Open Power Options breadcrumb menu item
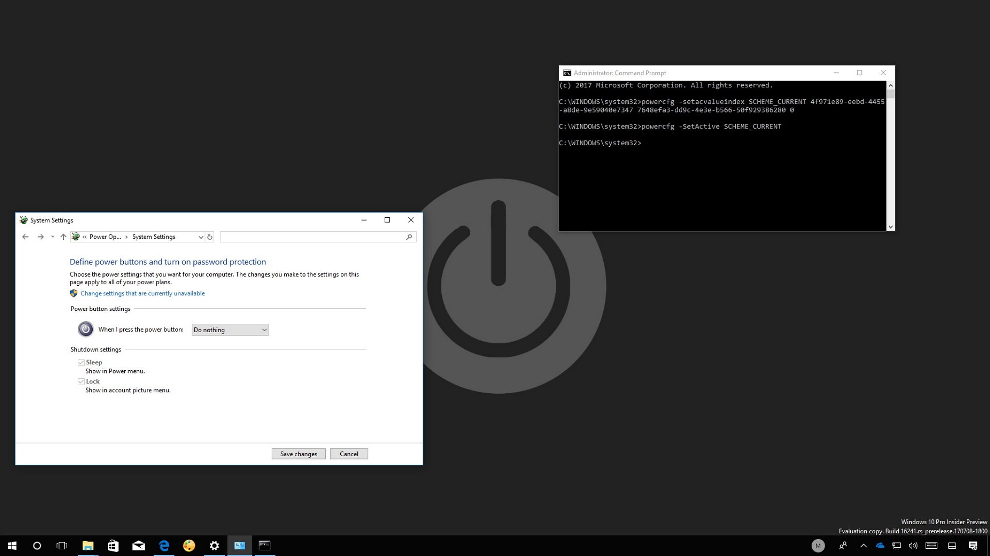 pyautogui.click(x=105, y=236)
